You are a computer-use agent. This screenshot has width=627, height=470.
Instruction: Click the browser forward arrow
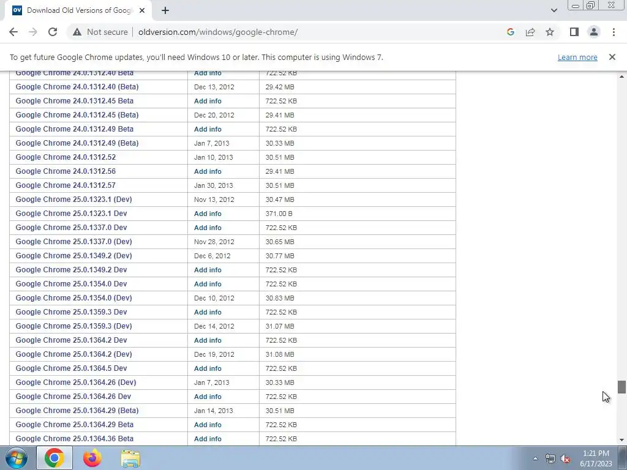(x=33, y=32)
